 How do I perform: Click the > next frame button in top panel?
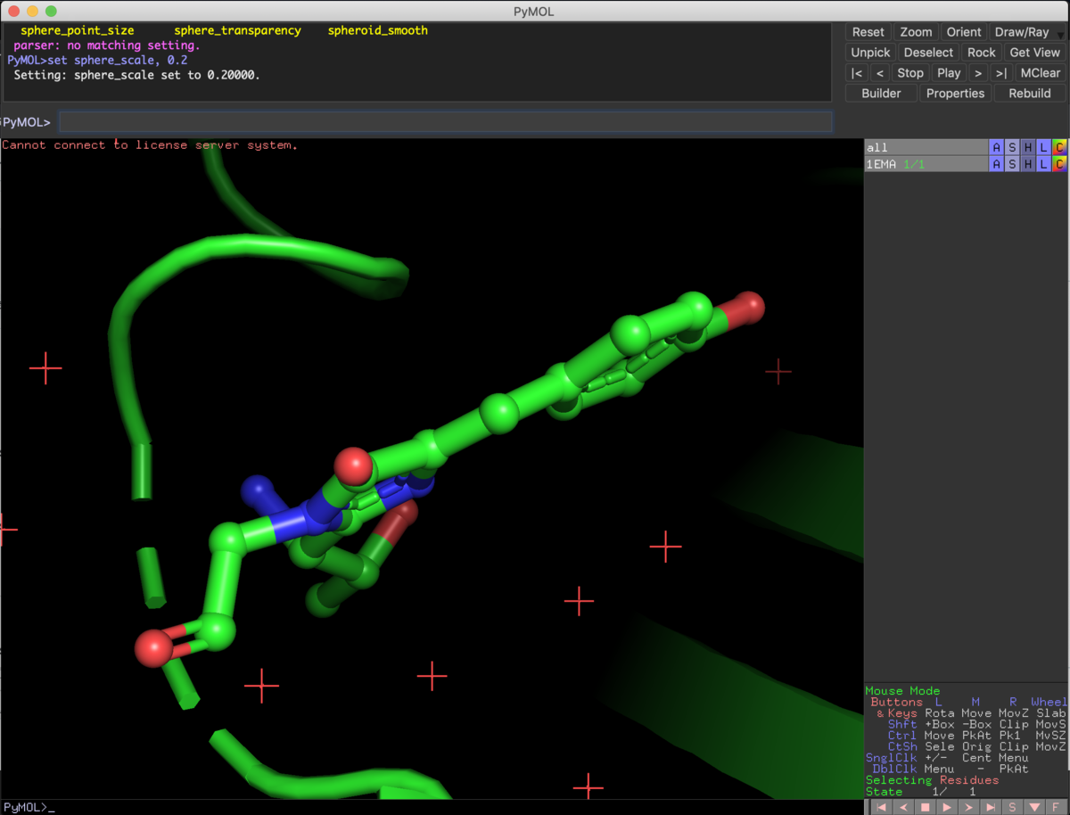click(x=978, y=73)
